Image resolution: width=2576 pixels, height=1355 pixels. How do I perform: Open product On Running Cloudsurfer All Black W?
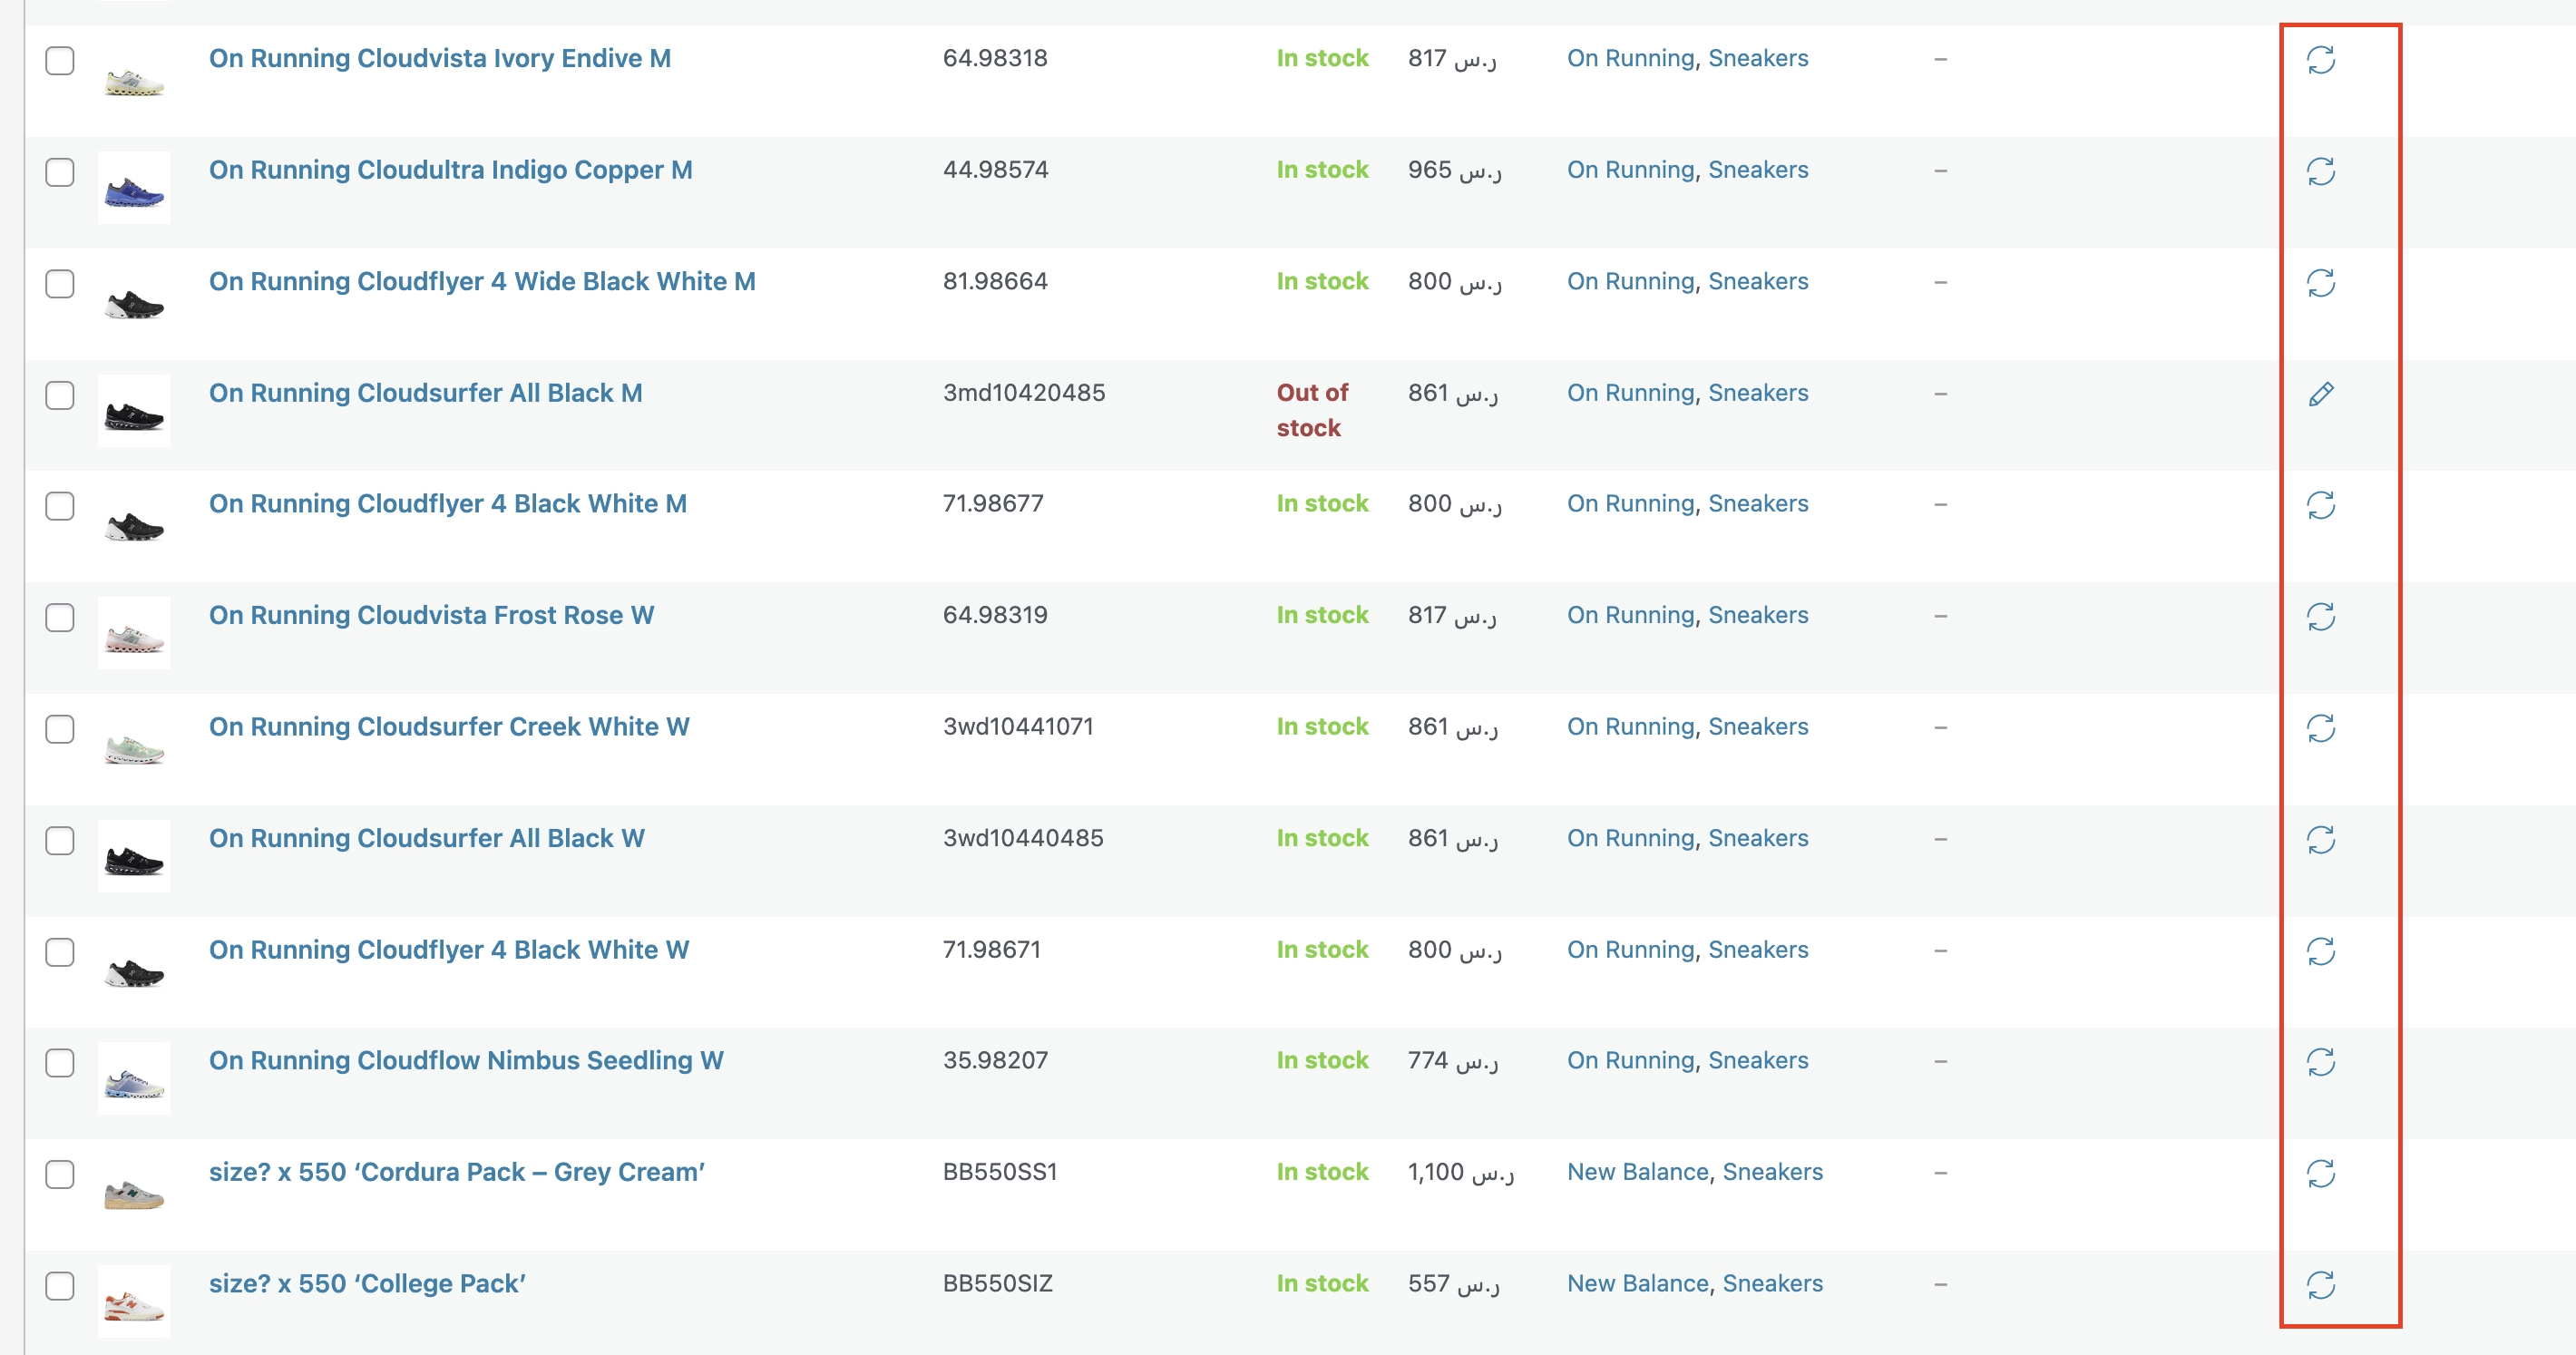point(427,838)
